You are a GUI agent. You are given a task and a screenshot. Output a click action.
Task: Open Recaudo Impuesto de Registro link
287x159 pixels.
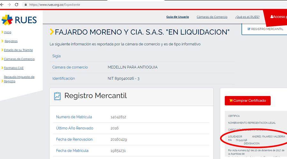(19, 79)
